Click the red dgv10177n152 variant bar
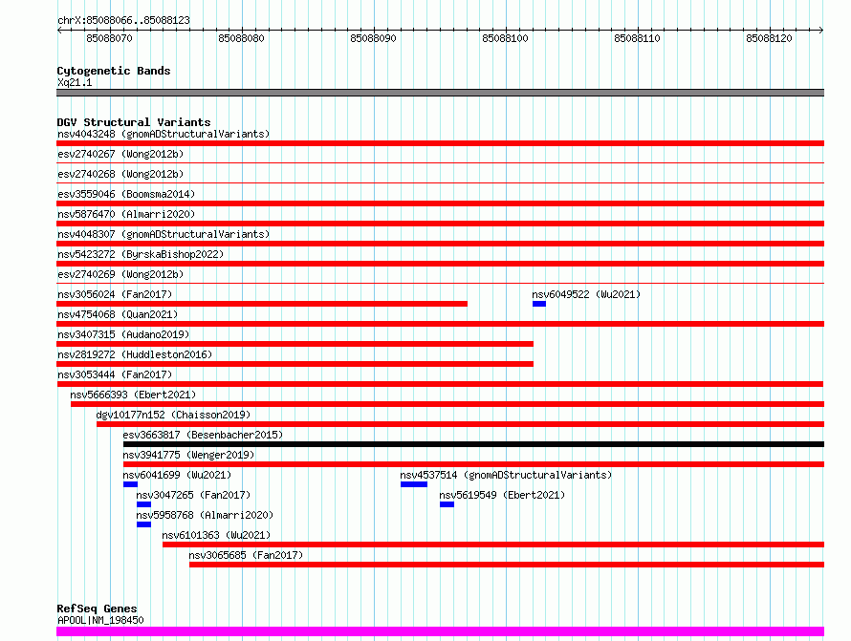851x641 pixels. pyautogui.click(x=460, y=424)
